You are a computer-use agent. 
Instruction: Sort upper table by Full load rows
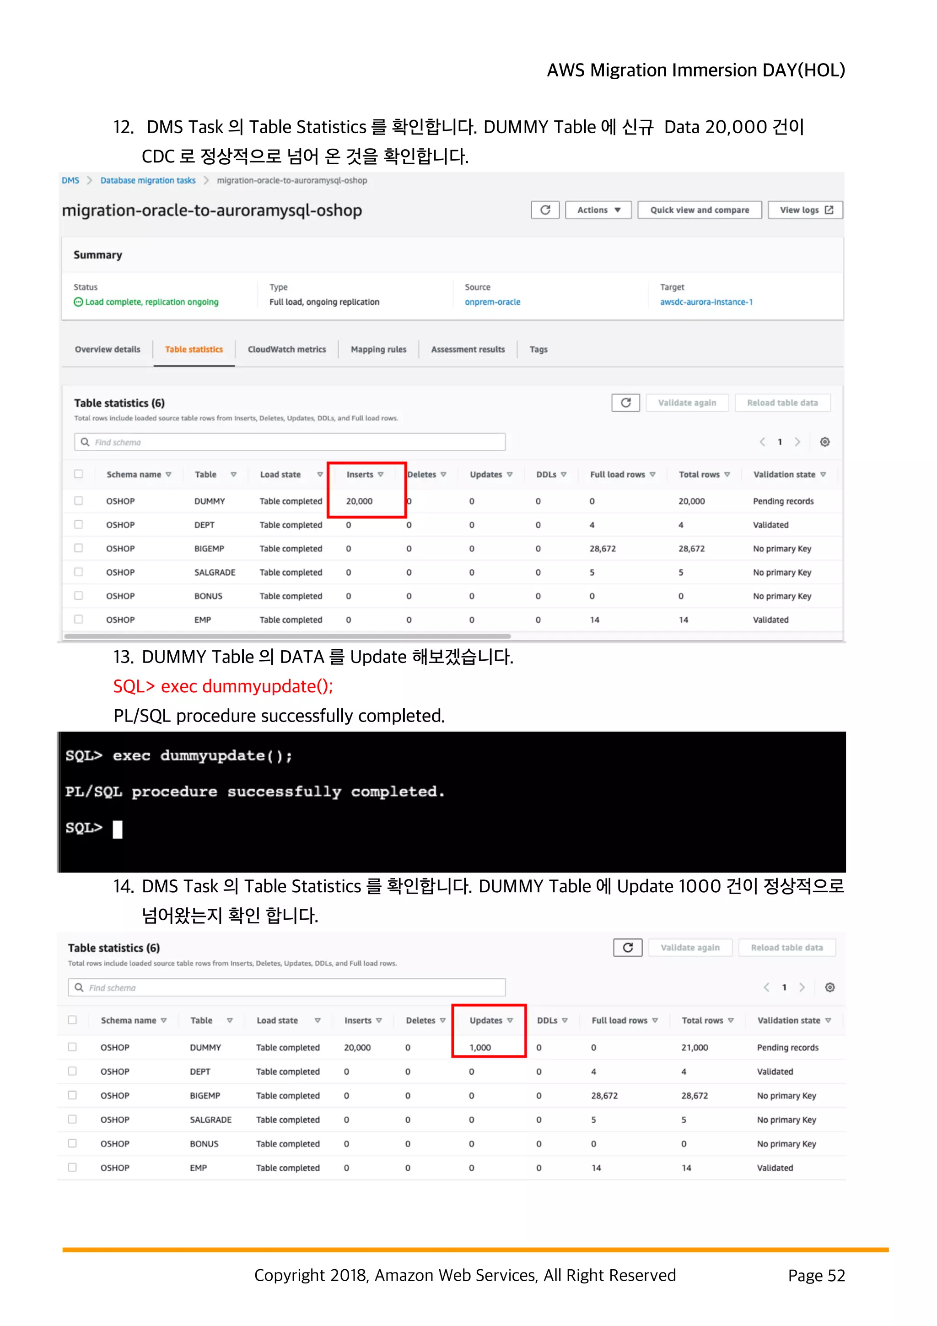[x=652, y=475]
